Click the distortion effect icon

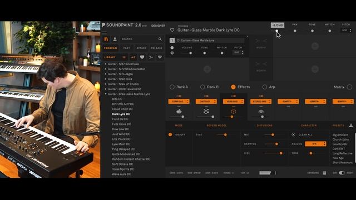[x=206, y=111]
